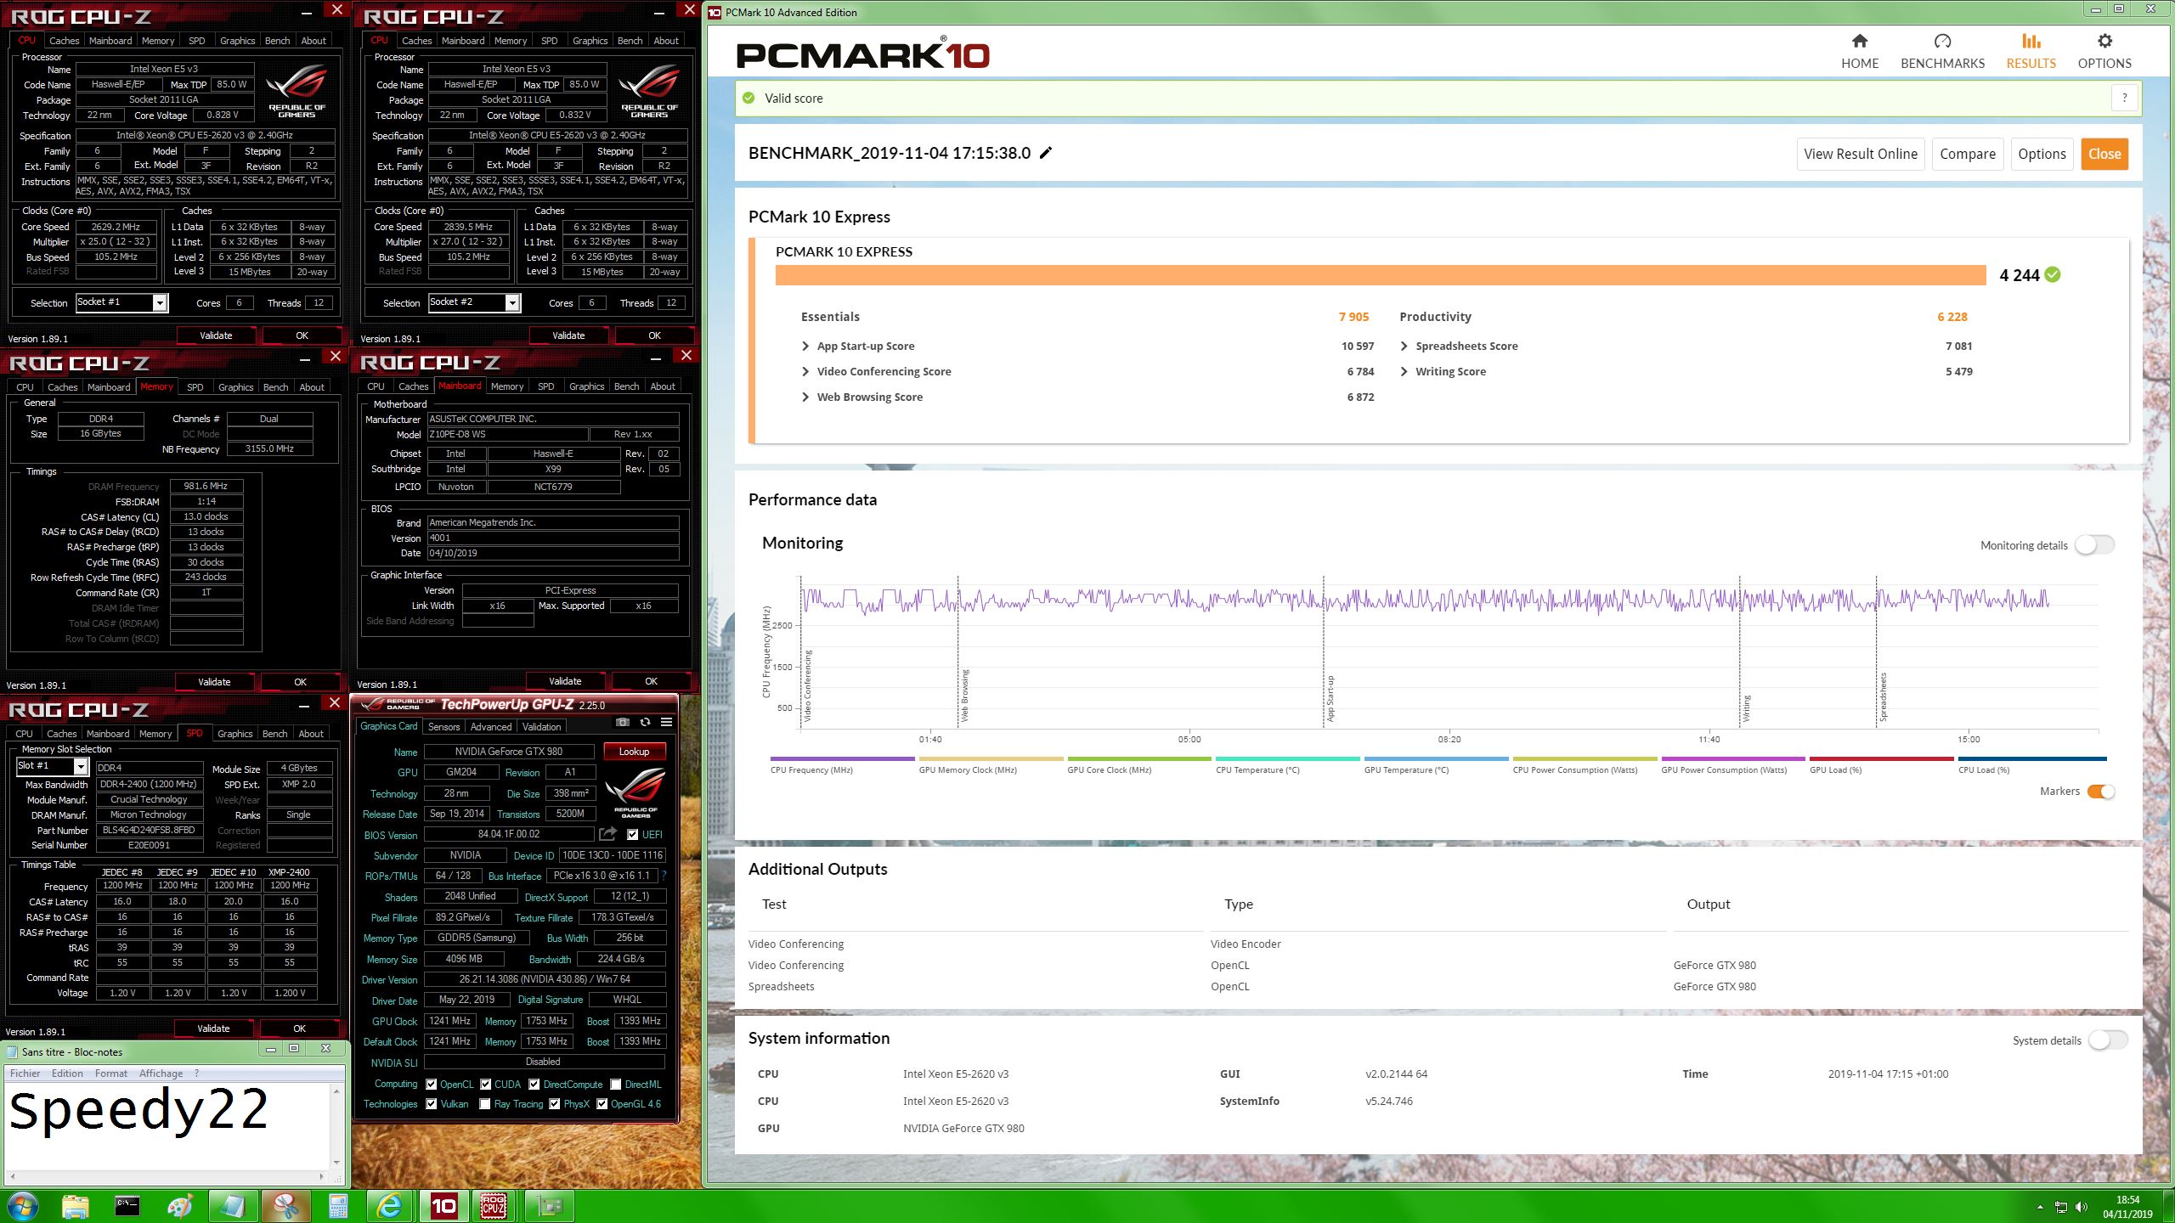Expand App Start-up Score
The height and width of the screenshot is (1223, 2175).
click(805, 346)
